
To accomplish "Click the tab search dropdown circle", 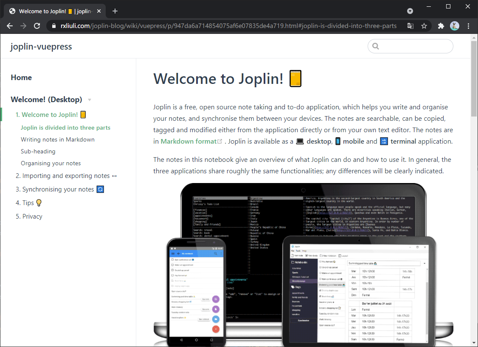I will [x=410, y=11].
